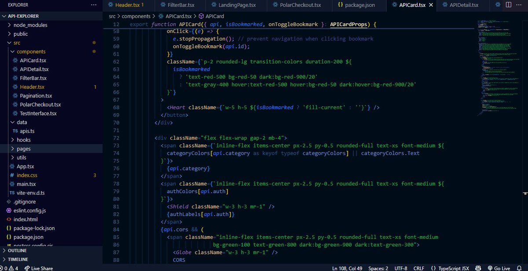Open FilterBar.tsx in the file tree
The height and width of the screenshot is (271, 528).
pos(33,78)
